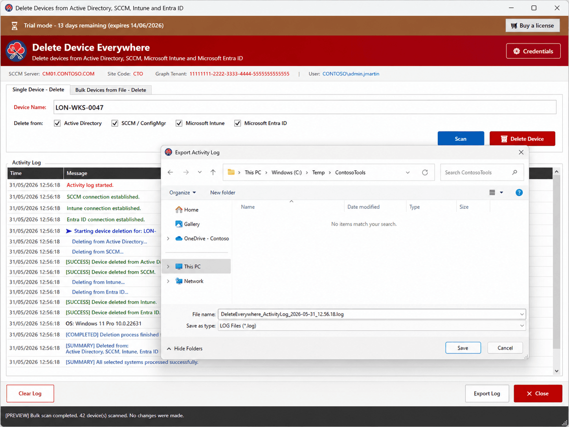Click This PC breadcrumb segment
The width and height of the screenshot is (569, 427).
point(253,172)
